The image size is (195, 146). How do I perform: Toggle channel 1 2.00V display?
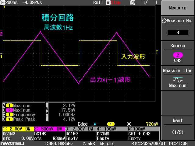pos(18,129)
